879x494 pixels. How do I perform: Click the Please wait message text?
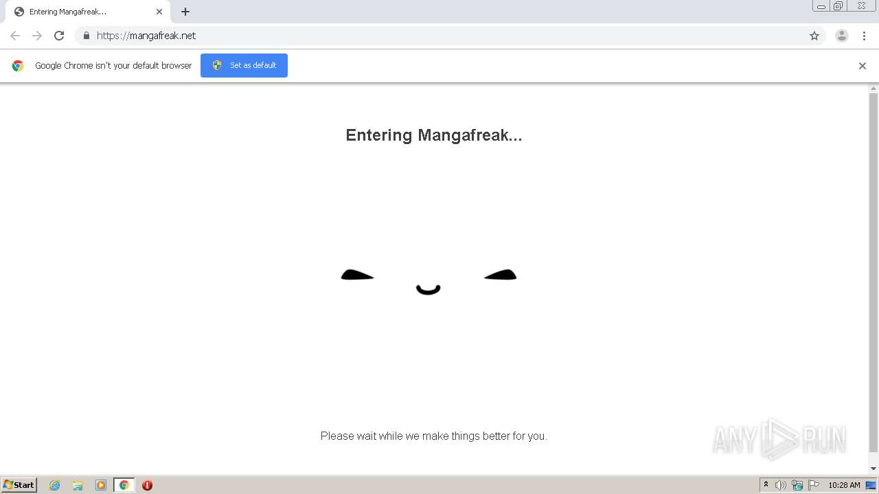click(434, 436)
